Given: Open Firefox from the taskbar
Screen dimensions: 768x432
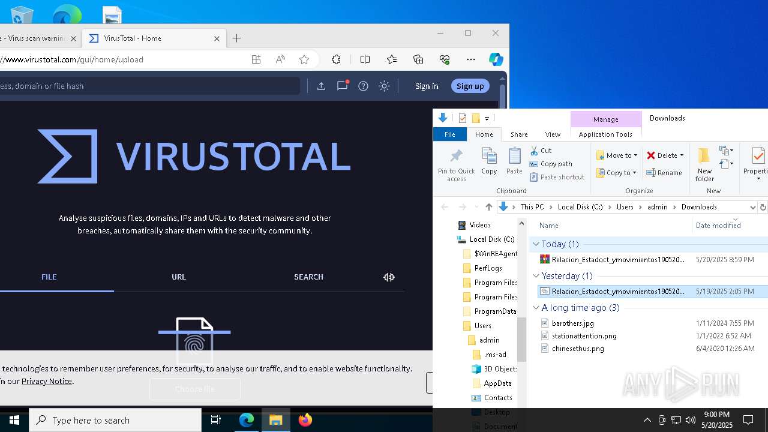Looking at the screenshot, I should click(305, 420).
